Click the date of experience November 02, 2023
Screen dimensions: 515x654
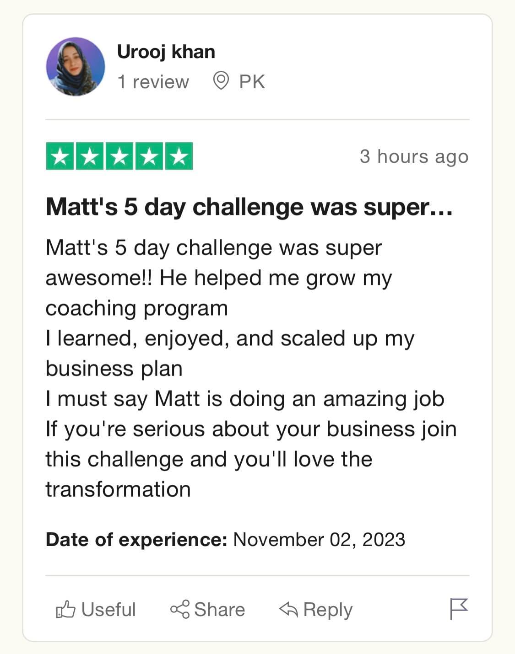click(x=319, y=540)
